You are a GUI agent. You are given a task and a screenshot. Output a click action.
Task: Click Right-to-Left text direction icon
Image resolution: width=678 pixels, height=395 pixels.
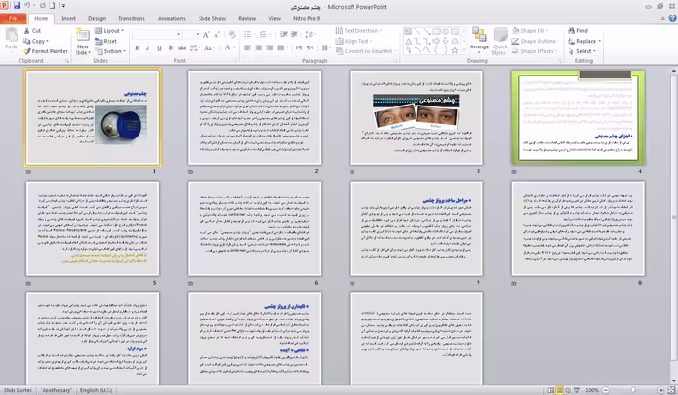pos(310,48)
